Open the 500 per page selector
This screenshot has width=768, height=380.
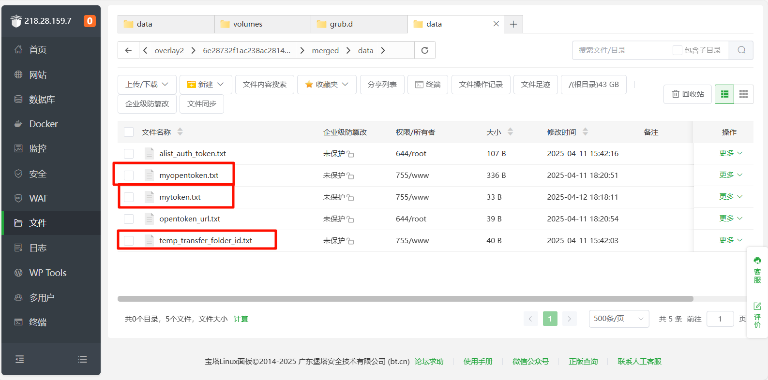[x=619, y=319]
